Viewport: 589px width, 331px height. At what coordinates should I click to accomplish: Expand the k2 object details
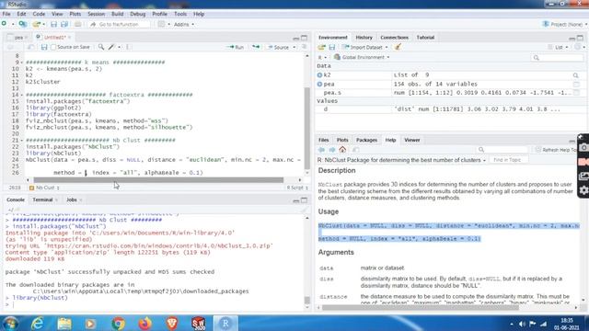[319, 75]
